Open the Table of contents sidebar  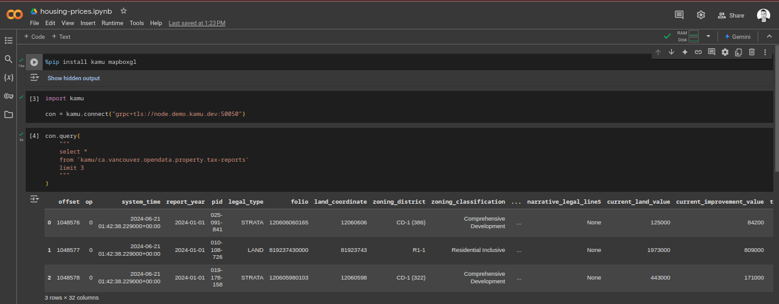tap(9, 41)
